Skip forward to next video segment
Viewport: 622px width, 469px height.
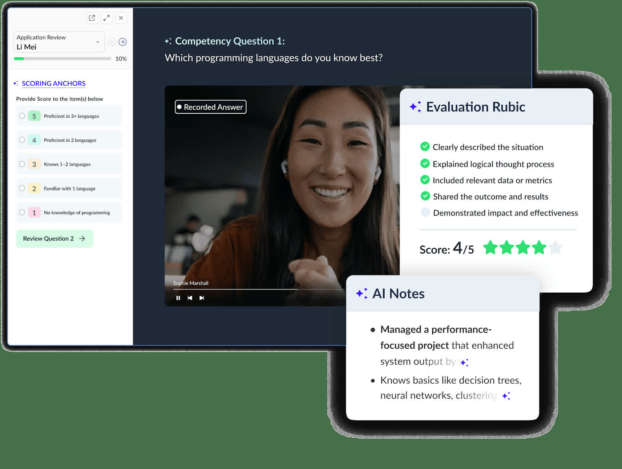(202, 298)
